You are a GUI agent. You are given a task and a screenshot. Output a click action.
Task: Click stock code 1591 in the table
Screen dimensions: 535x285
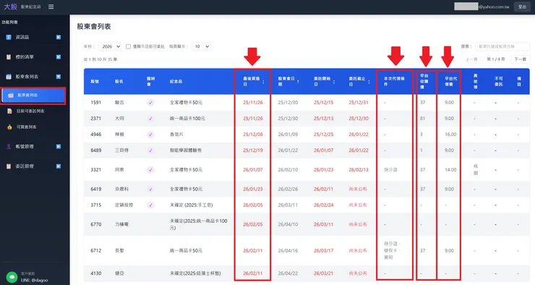pos(96,103)
